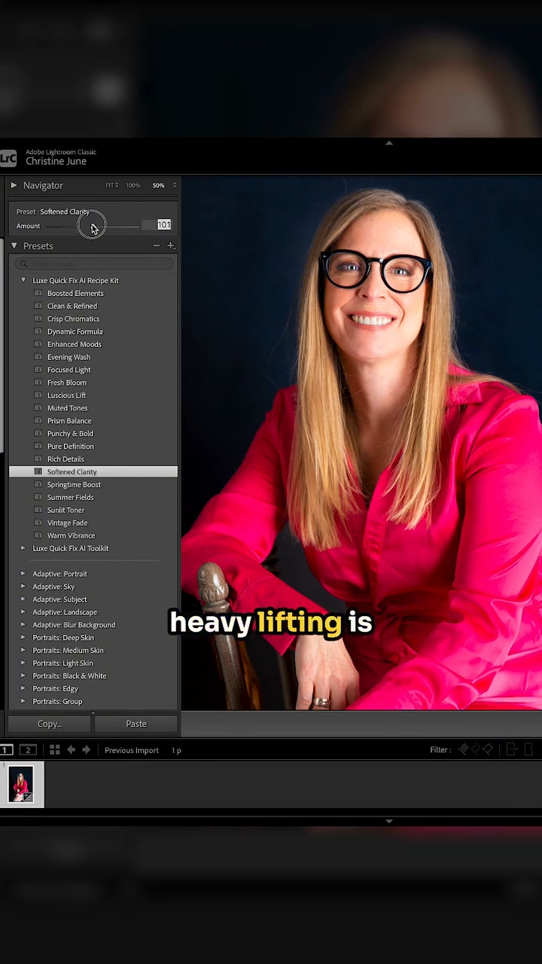542x964 pixels.
Task: Click Dynamic Formula preset icon
Action: (x=38, y=331)
